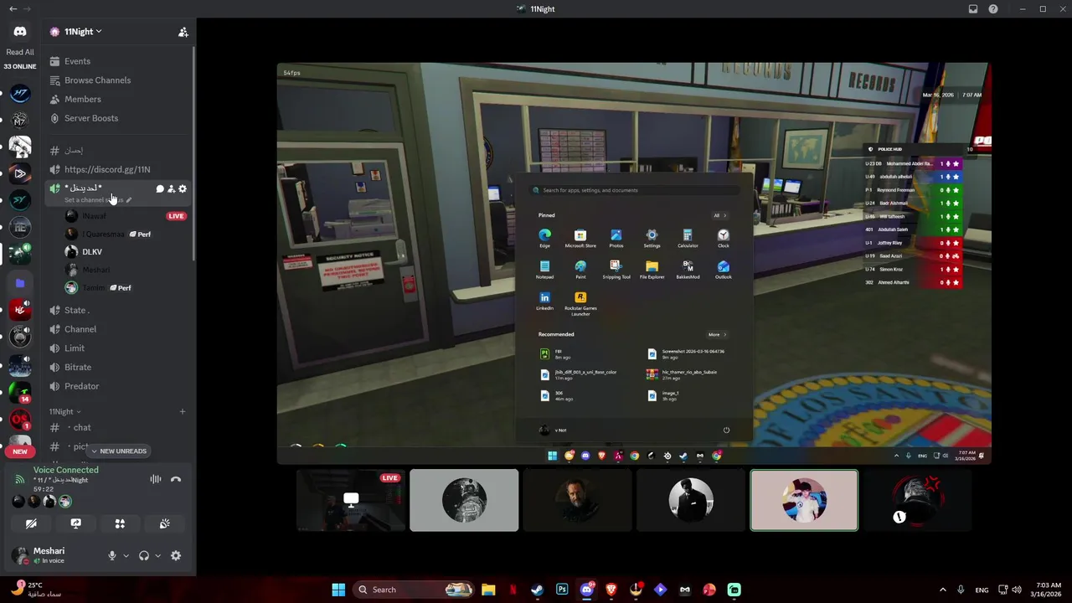Open the chat text channel

[x=117, y=427]
